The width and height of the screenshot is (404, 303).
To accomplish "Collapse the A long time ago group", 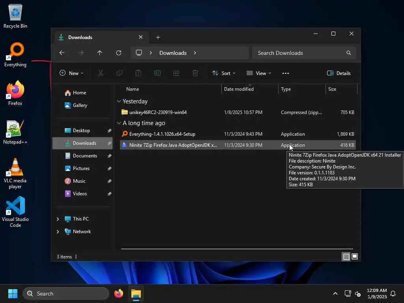I will 119,123.
